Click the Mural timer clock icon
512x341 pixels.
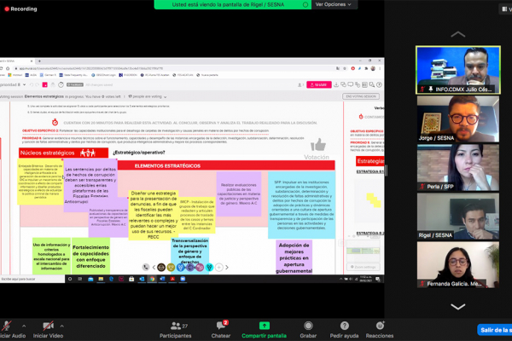(61, 85)
